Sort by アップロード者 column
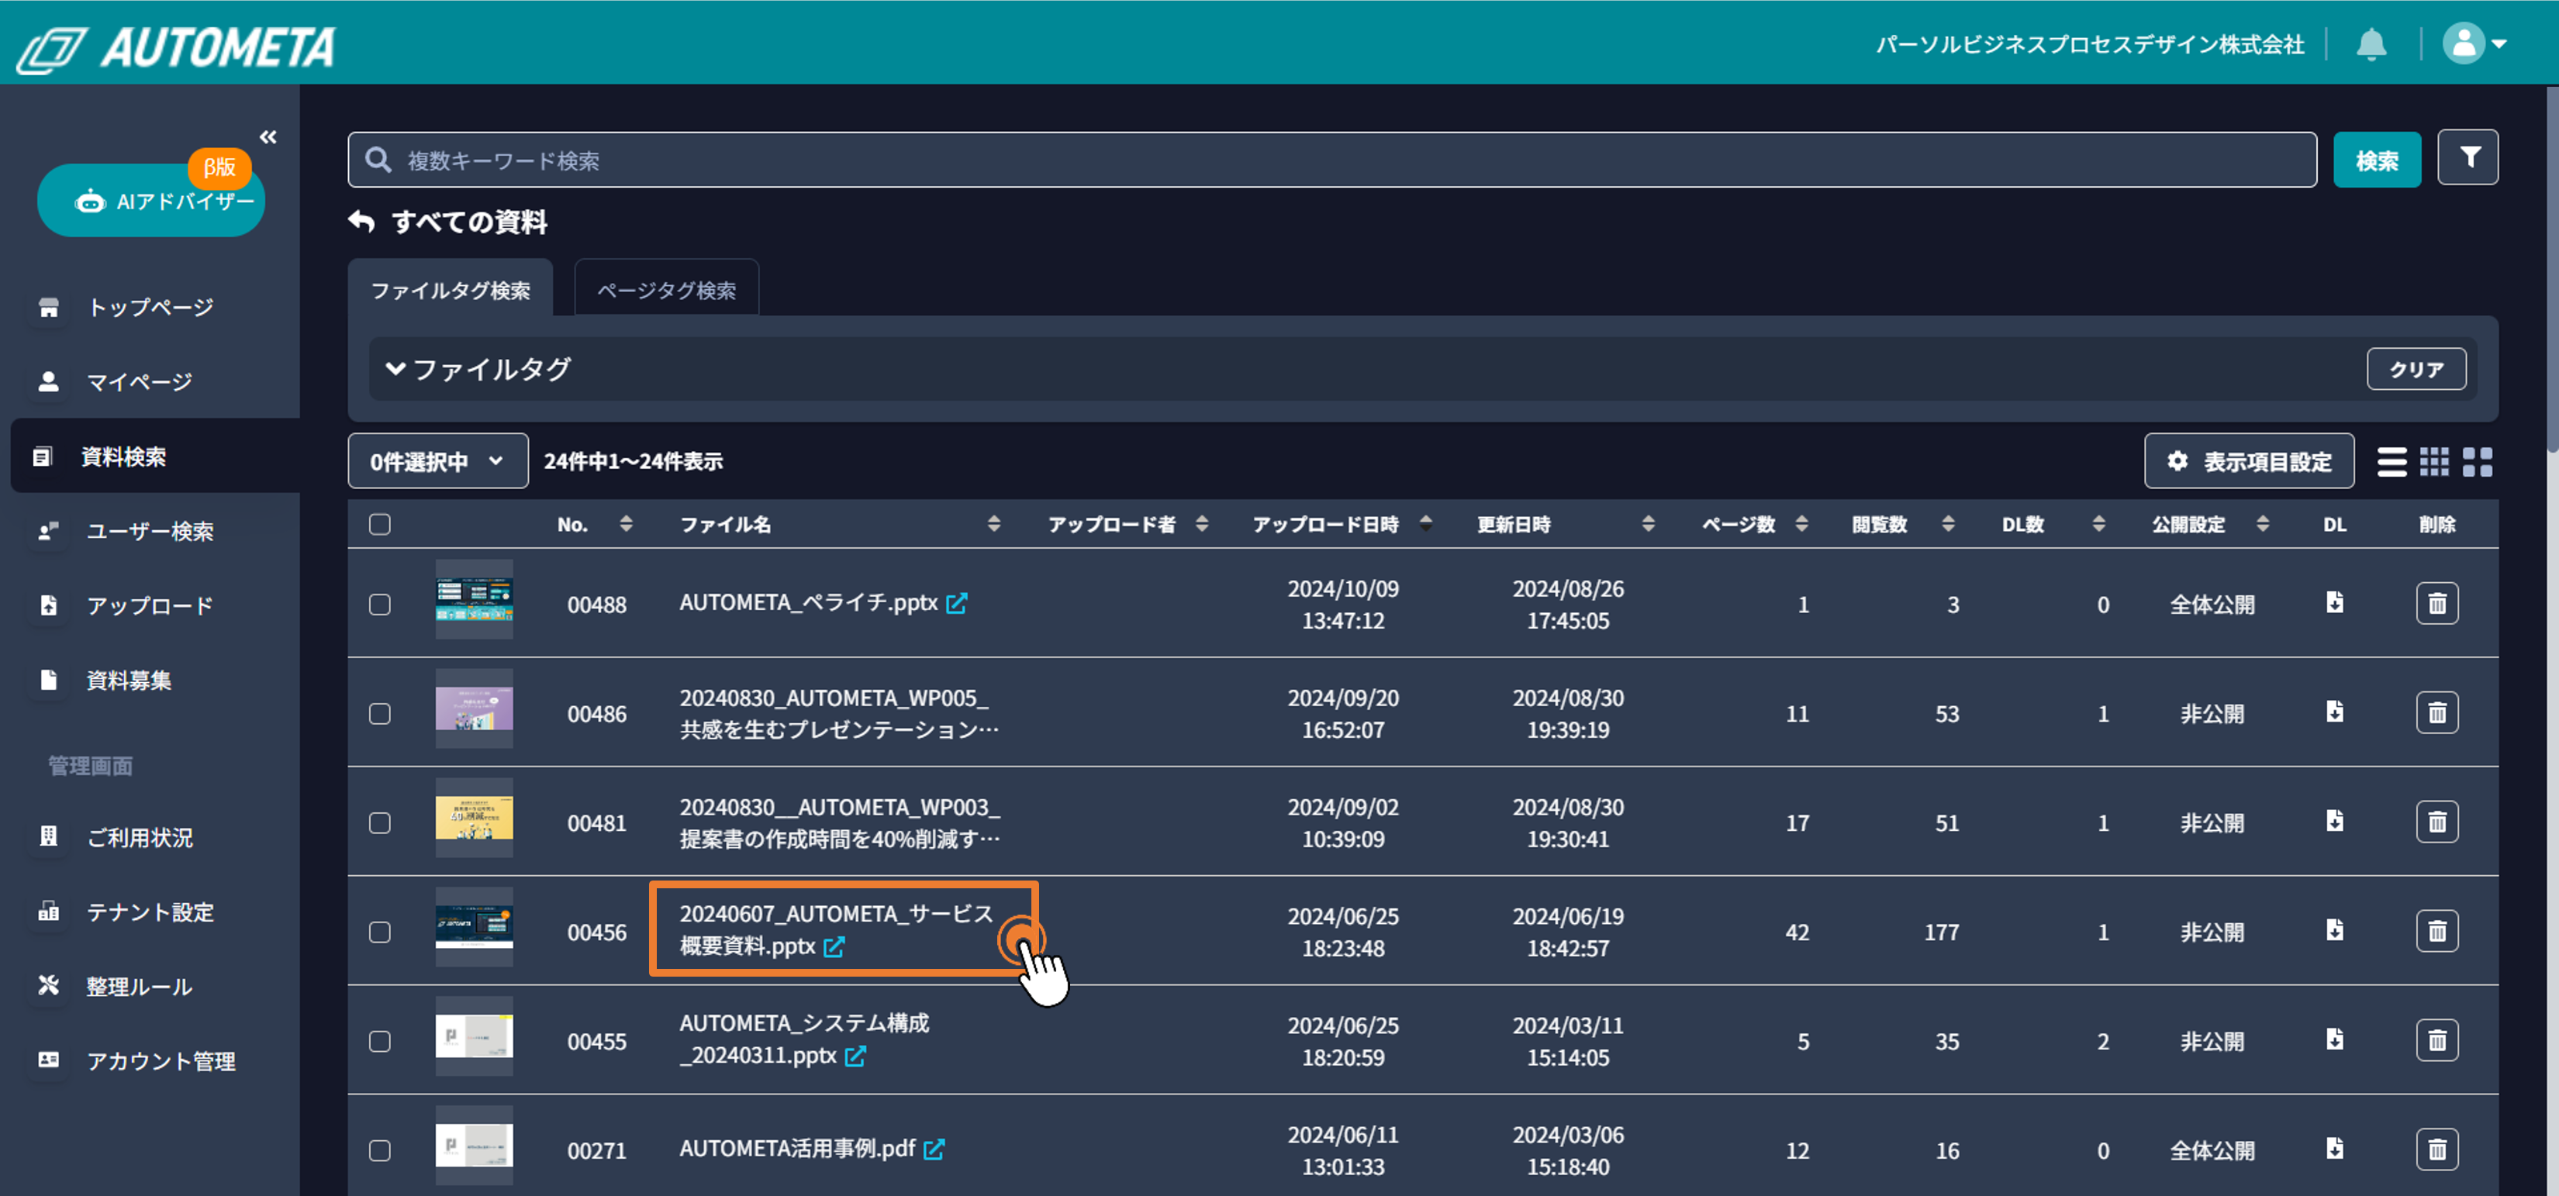Screen dimensions: 2559x1196 (1201, 525)
